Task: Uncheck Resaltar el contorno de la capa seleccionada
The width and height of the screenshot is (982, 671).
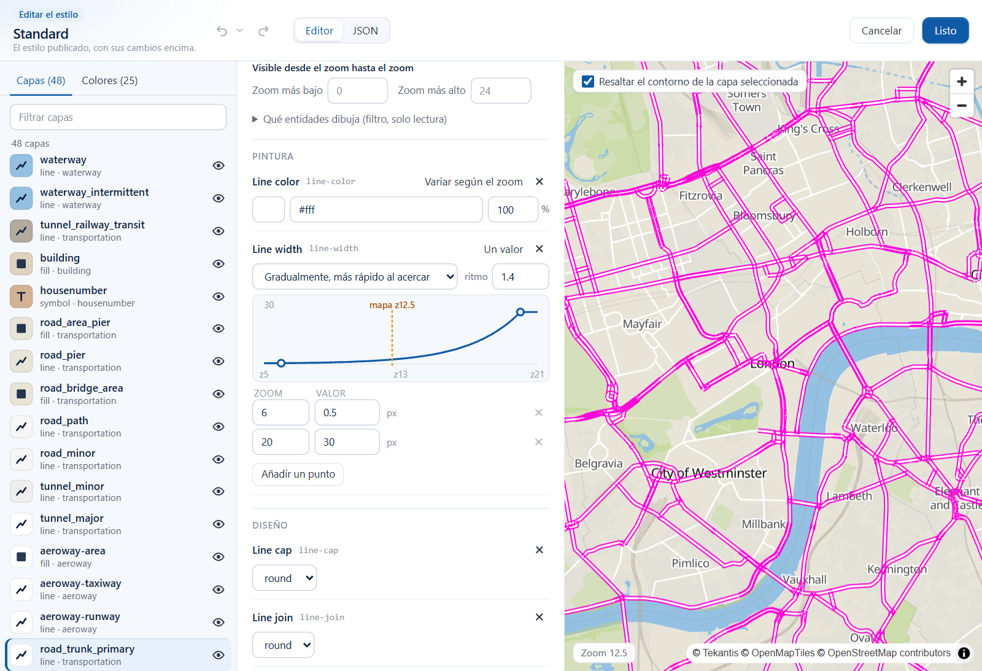Action: (588, 82)
